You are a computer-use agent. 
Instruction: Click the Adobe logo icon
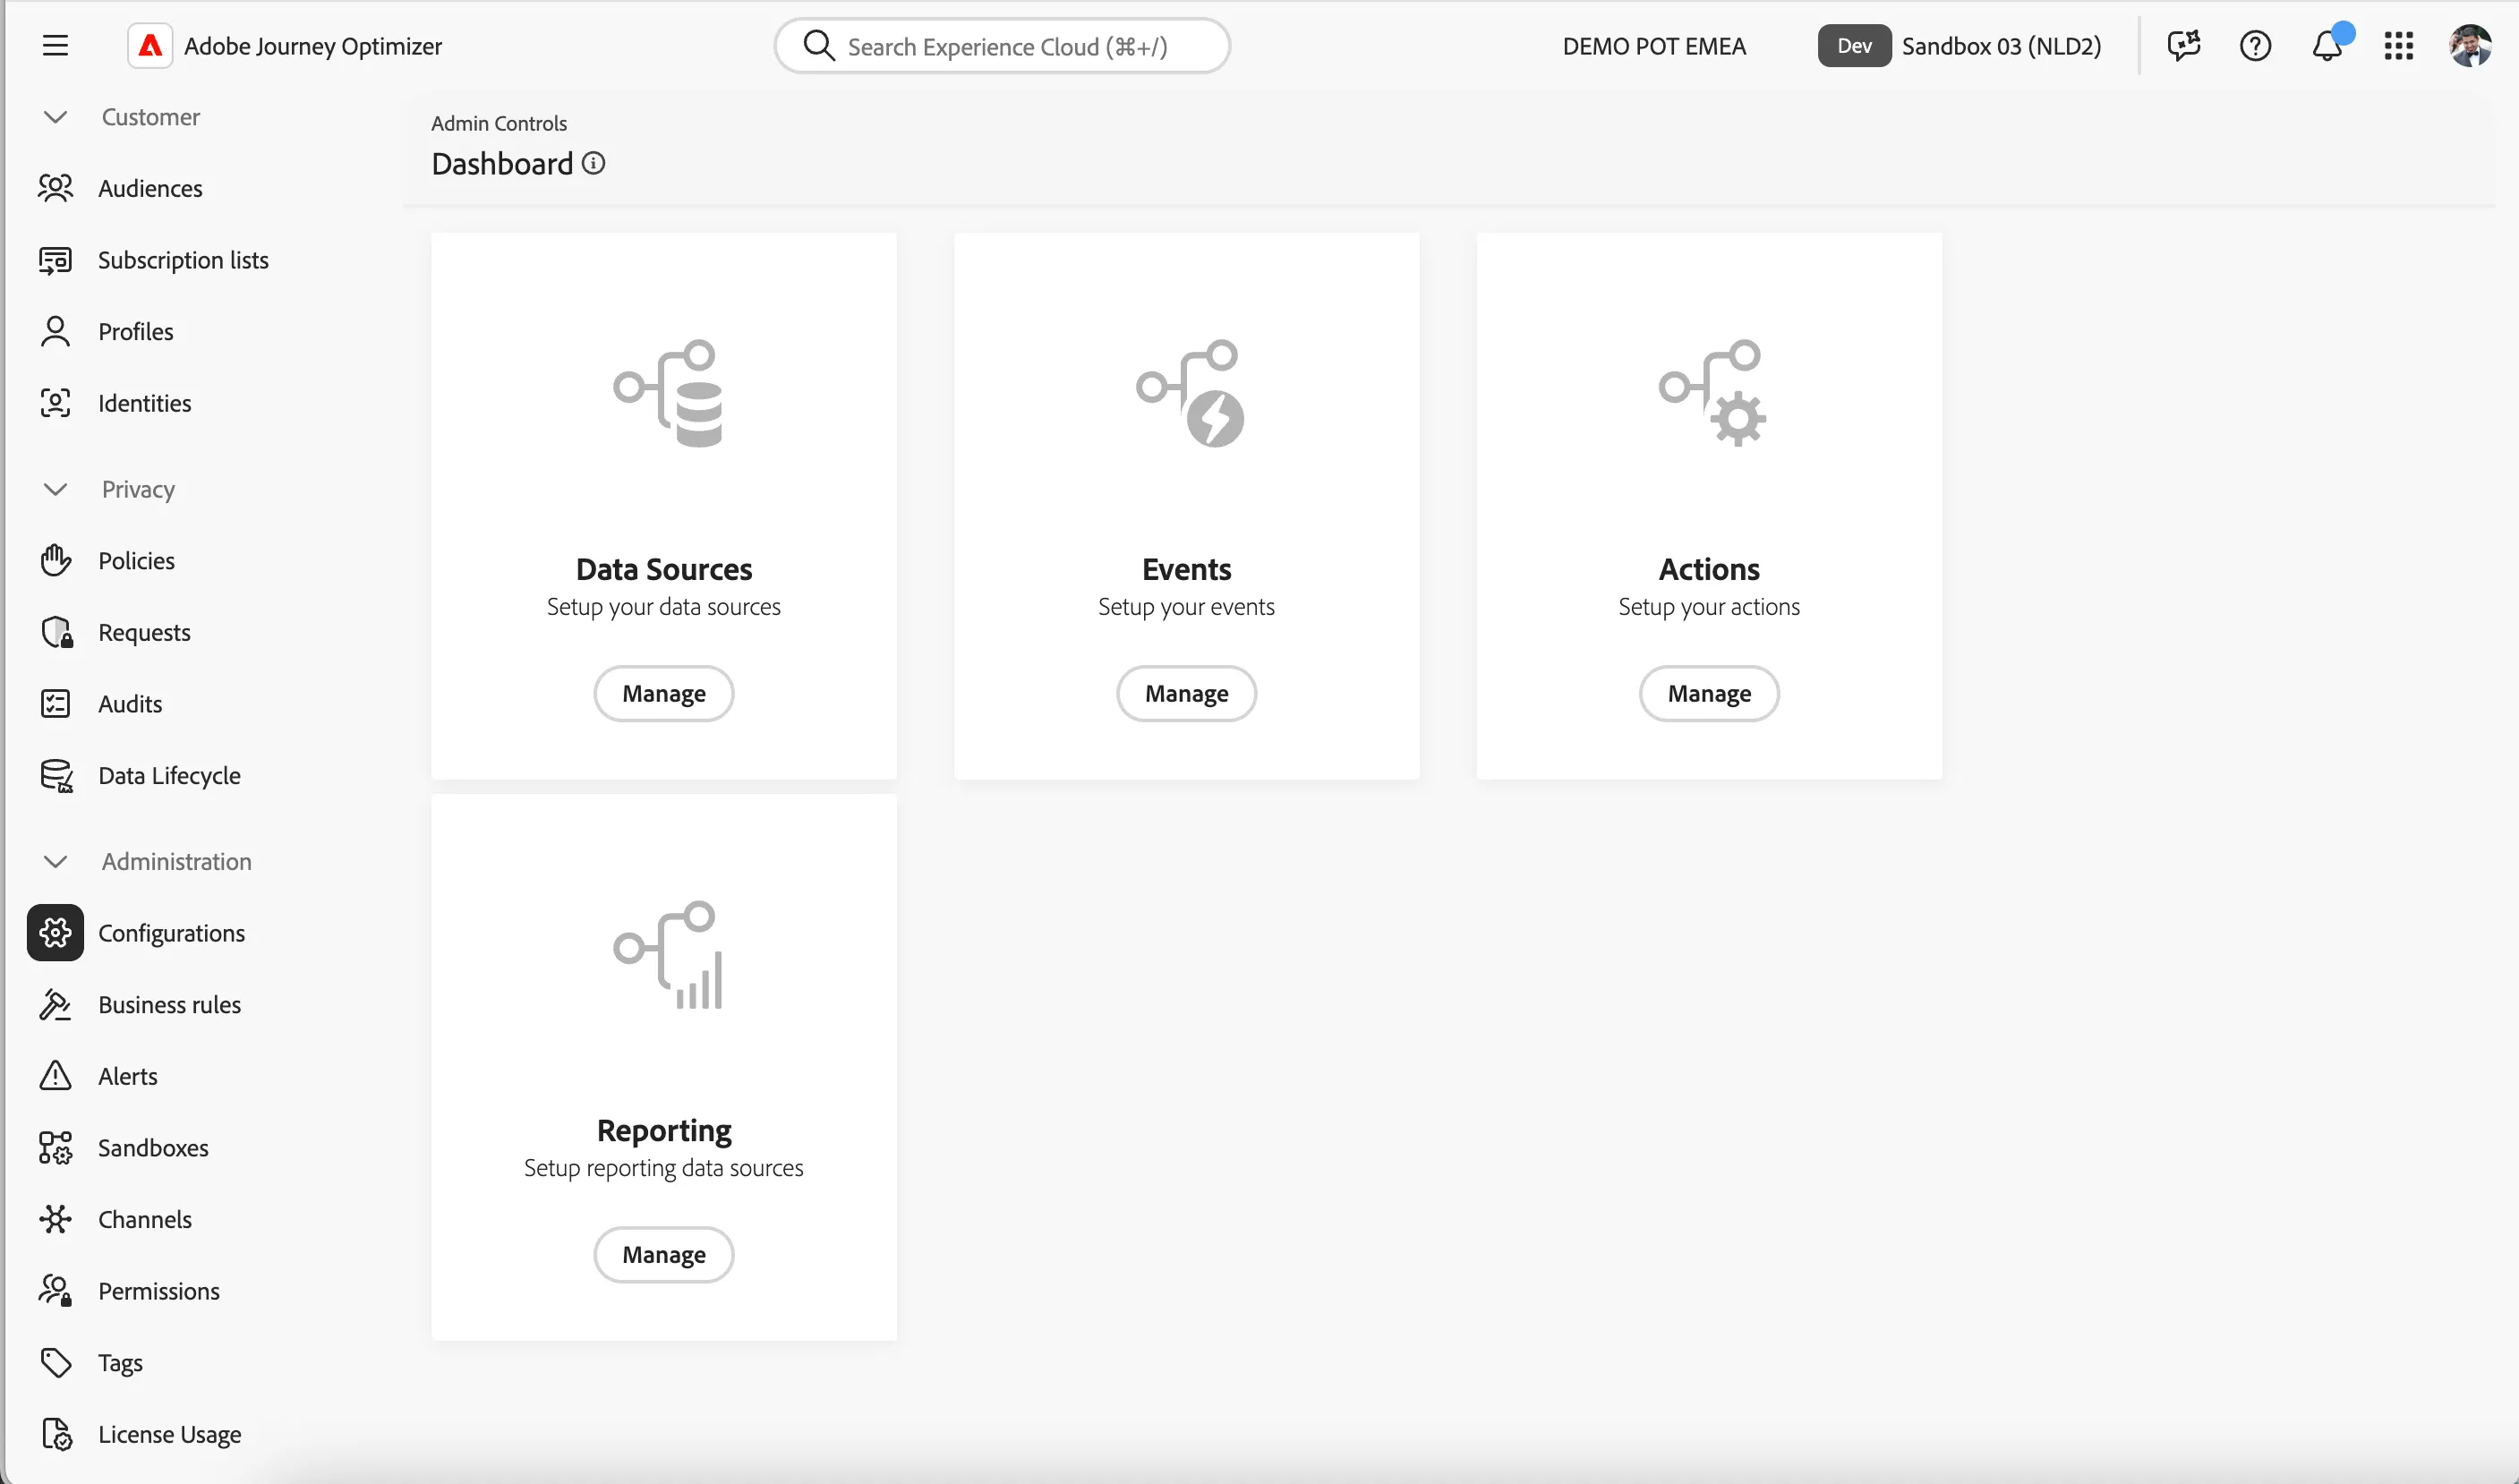pyautogui.click(x=150, y=46)
